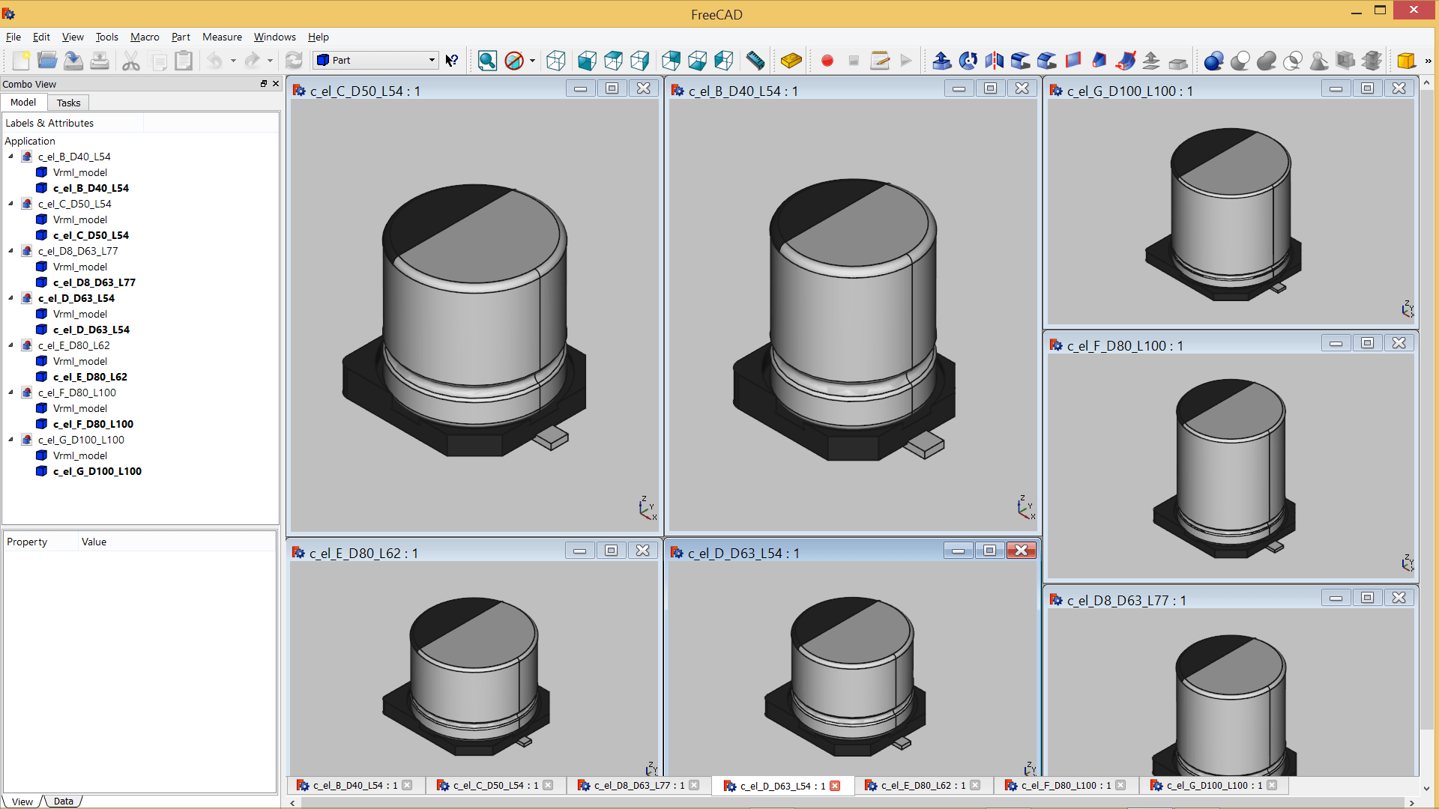The height and width of the screenshot is (809, 1439).
Task: Activate the What's This help cursor
Action: 452,61
